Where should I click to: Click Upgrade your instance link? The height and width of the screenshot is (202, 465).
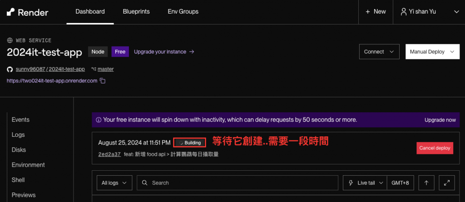coord(164,52)
